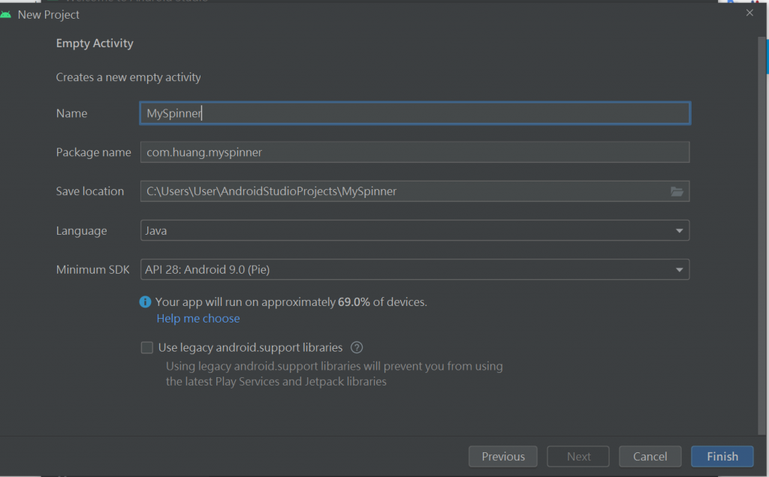769x477 pixels.
Task: Click the Next button
Action: 578,457
